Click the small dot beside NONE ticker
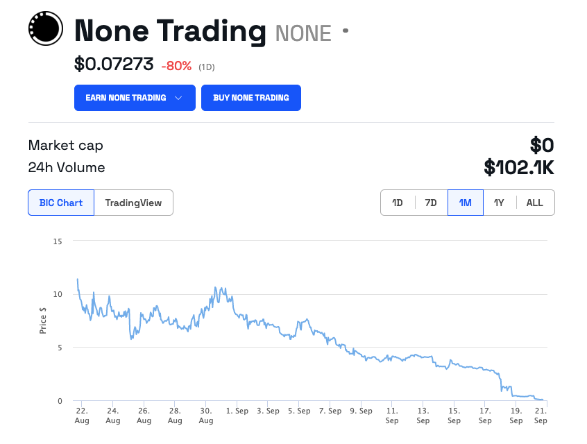 pyautogui.click(x=346, y=31)
